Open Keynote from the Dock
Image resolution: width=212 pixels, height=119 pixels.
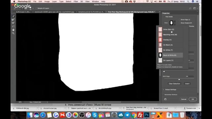click(x=153, y=115)
